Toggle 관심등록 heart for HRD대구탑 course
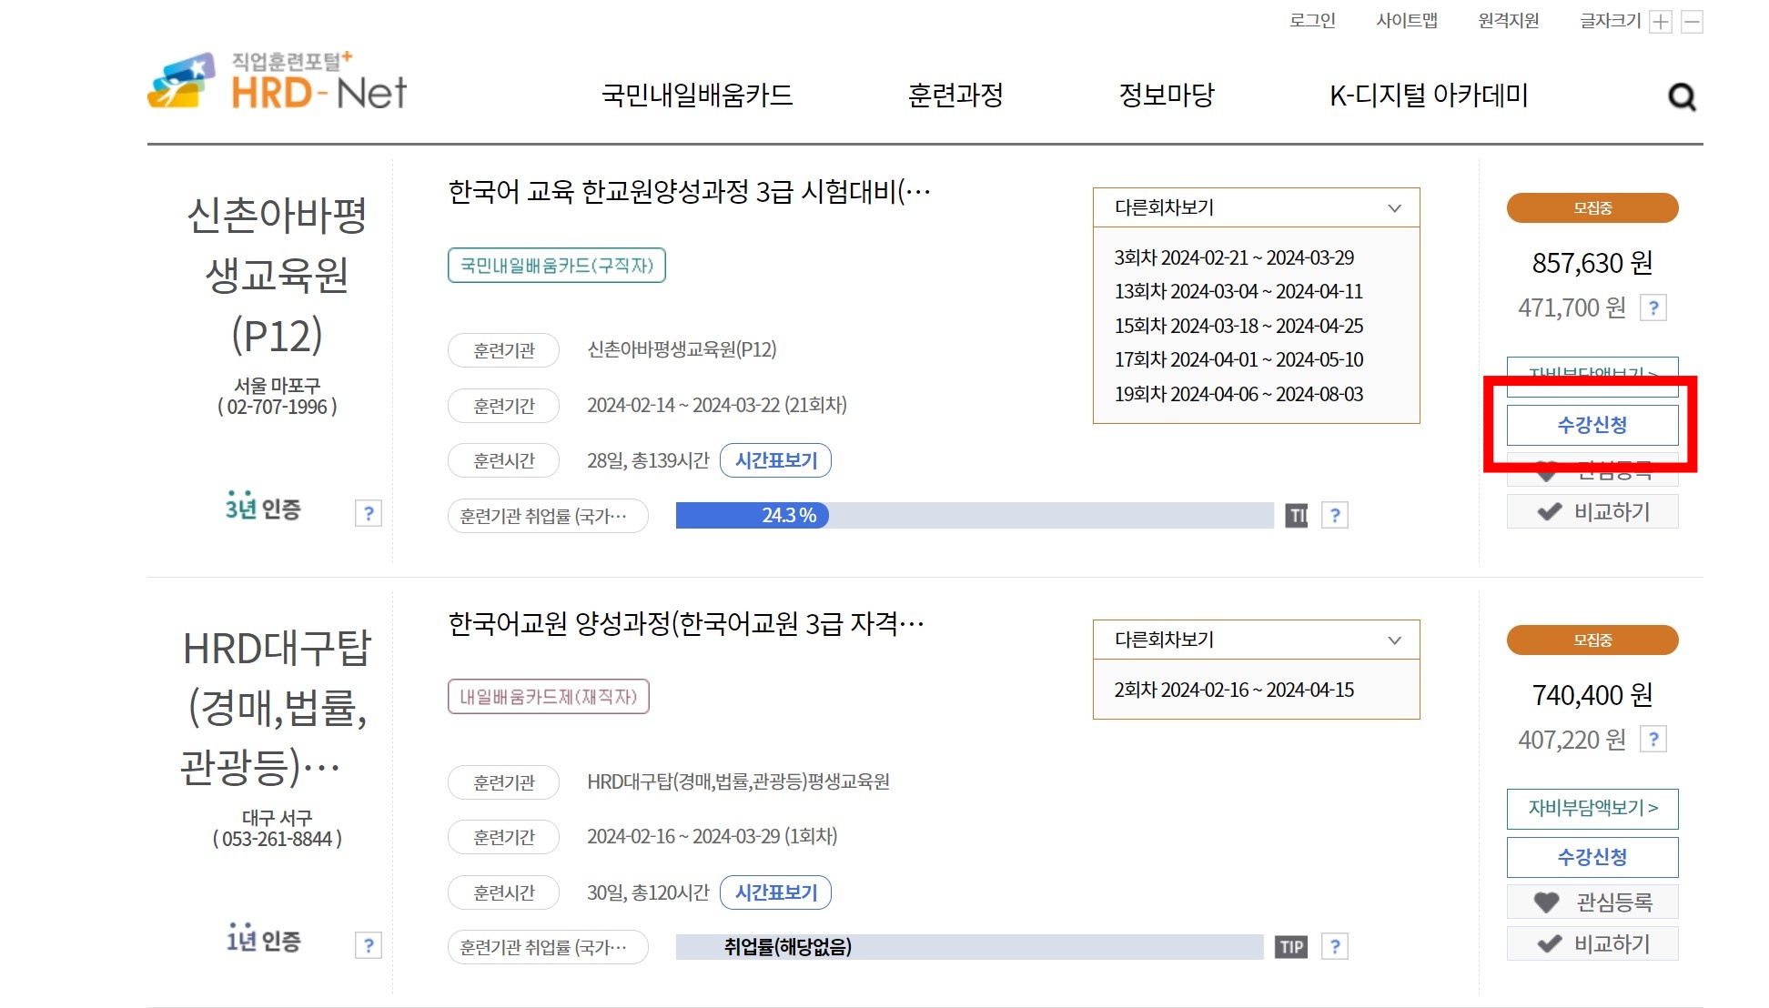The width and height of the screenshot is (1769, 1008). coord(1592,902)
